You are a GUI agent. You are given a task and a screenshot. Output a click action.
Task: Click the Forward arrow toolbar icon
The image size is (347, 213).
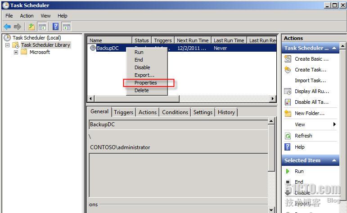[x=17, y=27]
